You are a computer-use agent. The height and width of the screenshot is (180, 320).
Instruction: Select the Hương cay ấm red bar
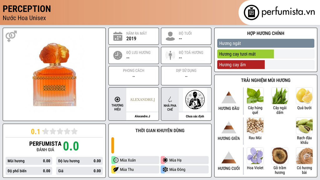tap(241, 65)
